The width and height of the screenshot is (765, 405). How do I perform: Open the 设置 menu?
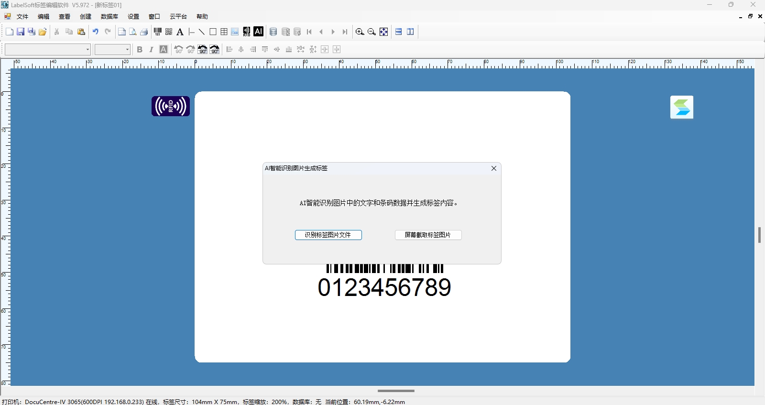(x=133, y=16)
